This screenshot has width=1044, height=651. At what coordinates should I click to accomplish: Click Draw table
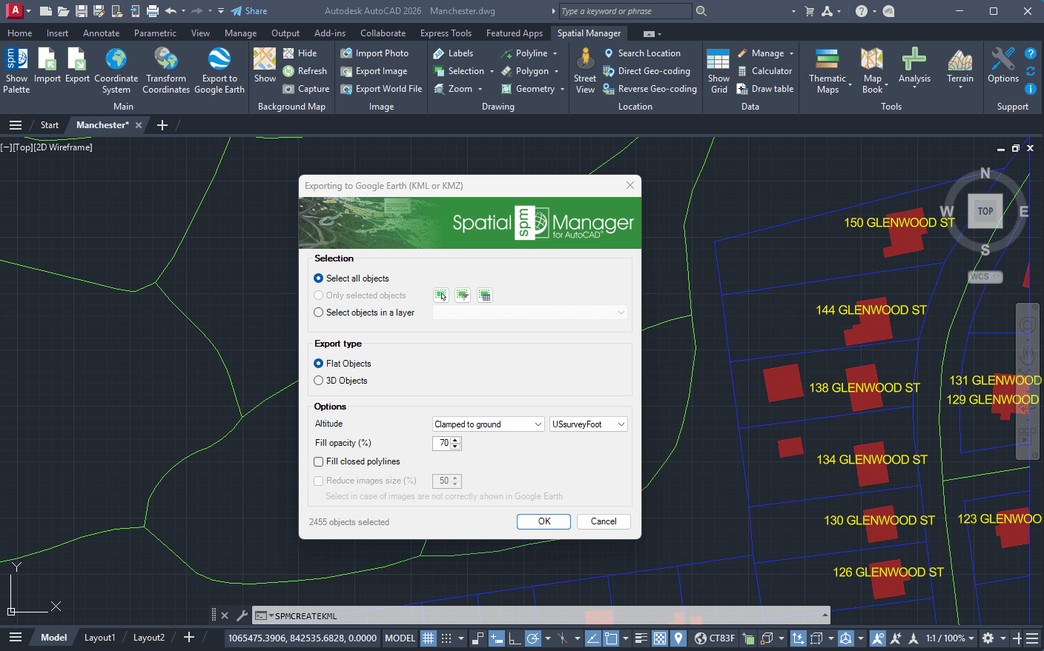(764, 89)
